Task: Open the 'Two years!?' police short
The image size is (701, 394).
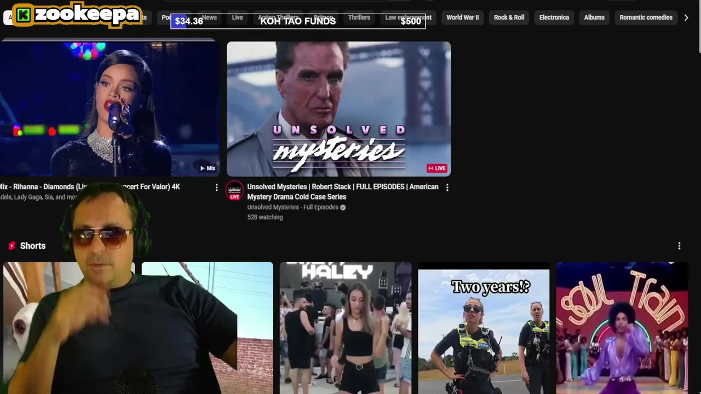Action: 484,328
